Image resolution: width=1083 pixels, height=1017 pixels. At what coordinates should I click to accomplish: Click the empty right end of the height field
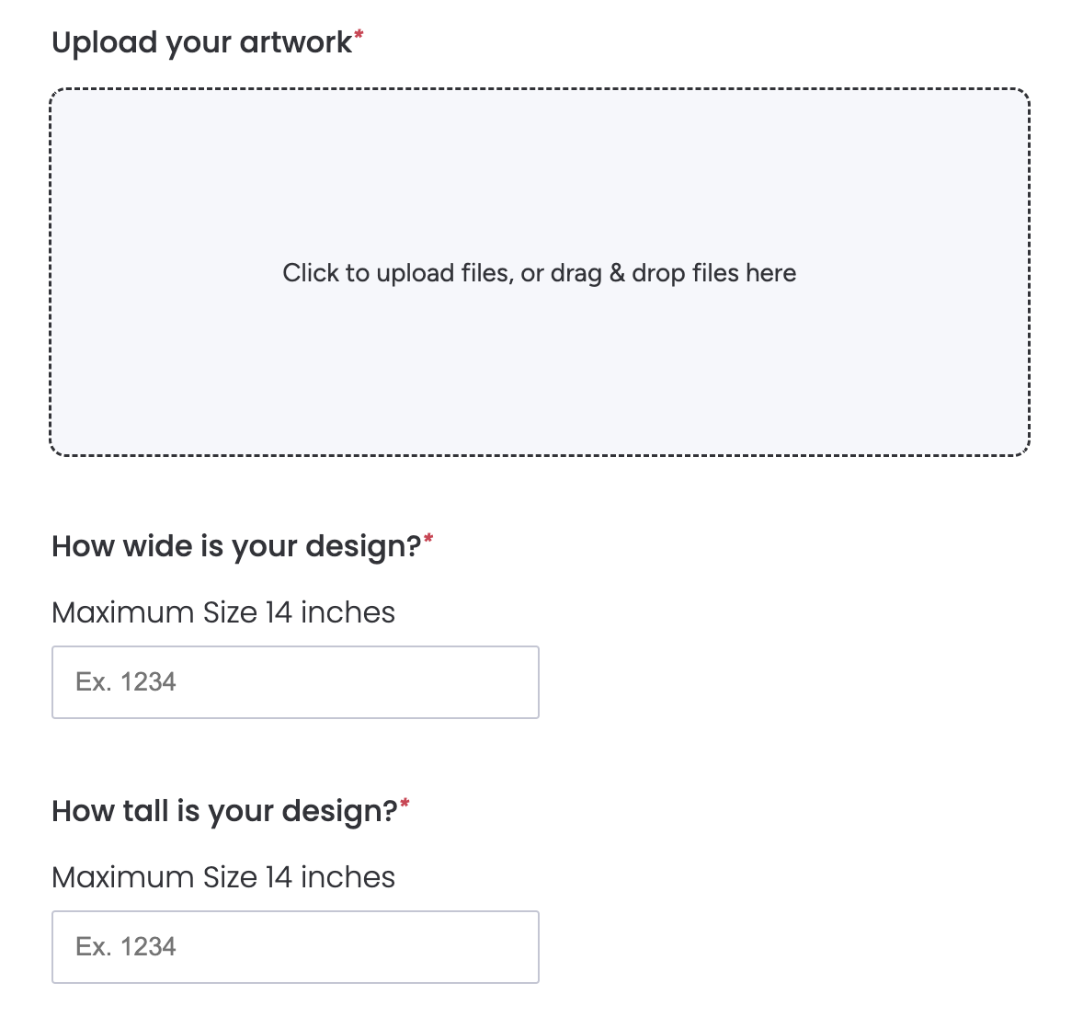496,947
